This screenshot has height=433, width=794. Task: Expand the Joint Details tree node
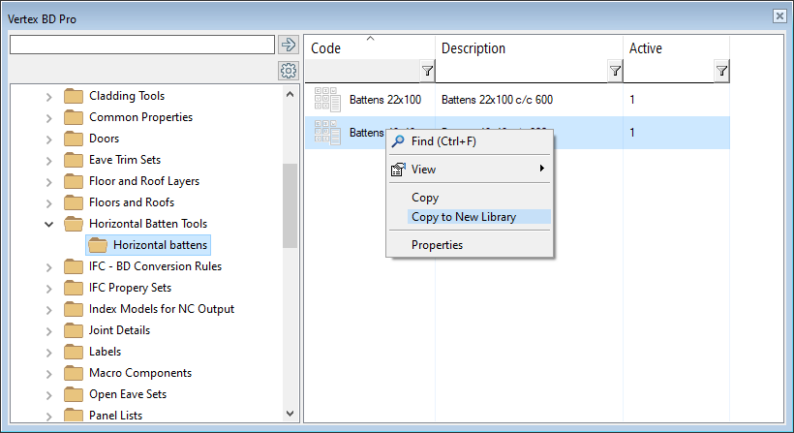[x=49, y=330]
